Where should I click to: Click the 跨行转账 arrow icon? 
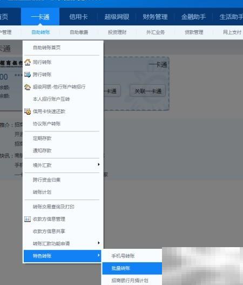tap(28, 75)
